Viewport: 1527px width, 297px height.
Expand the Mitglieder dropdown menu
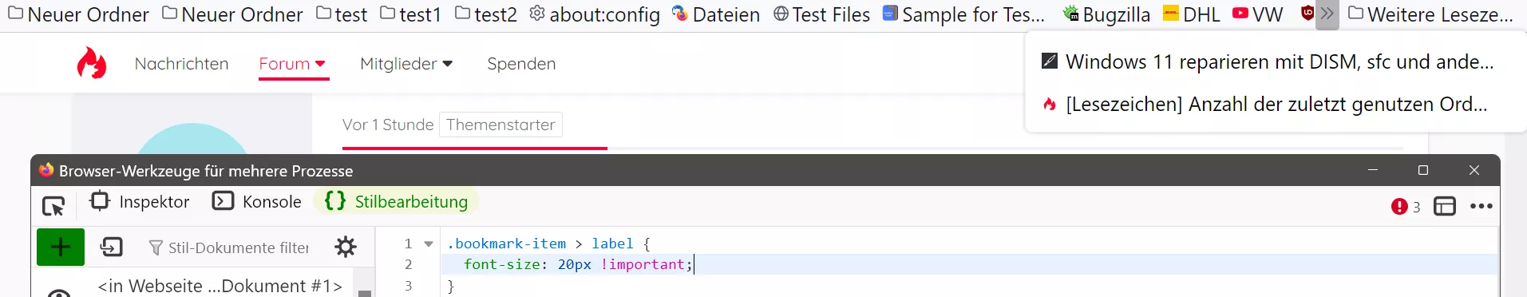pyautogui.click(x=406, y=64)
